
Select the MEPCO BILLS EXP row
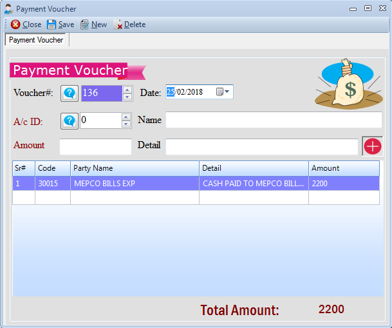(x=135, y=184)
